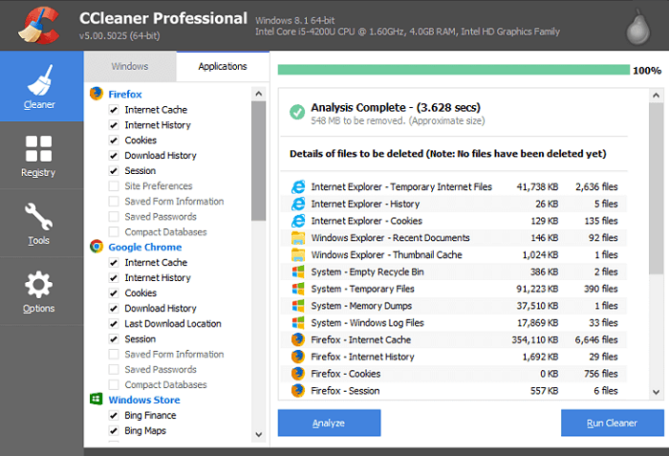
Task: Open the Tools wrench icon
Action: coord(38,216)
